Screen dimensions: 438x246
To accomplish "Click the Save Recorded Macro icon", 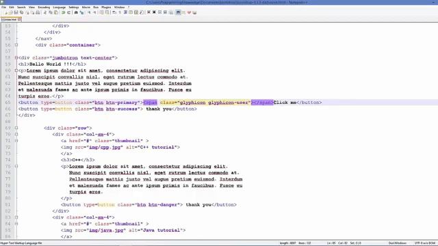I will coord(170,12).
